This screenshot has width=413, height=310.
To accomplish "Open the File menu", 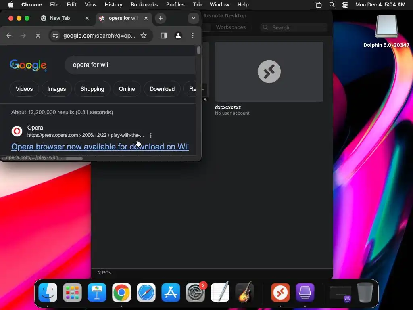I will coord(54,5).
